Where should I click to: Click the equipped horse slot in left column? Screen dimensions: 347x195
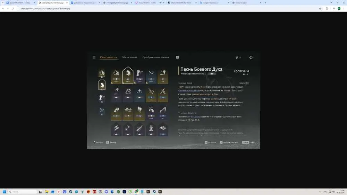[102, 85]
